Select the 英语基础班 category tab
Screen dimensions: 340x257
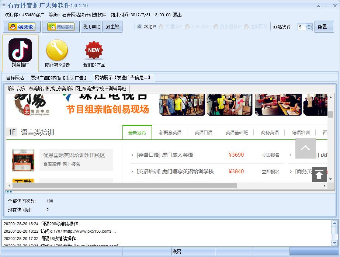[237, 132]
